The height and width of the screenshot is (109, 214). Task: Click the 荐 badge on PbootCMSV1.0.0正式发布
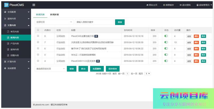click(x=98, y=61)
